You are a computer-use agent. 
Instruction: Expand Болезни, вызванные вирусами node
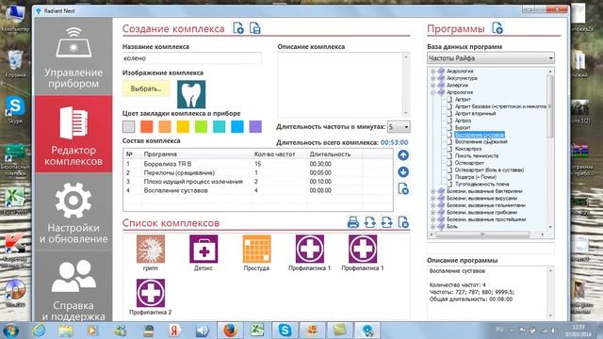(x=433, y=199)
